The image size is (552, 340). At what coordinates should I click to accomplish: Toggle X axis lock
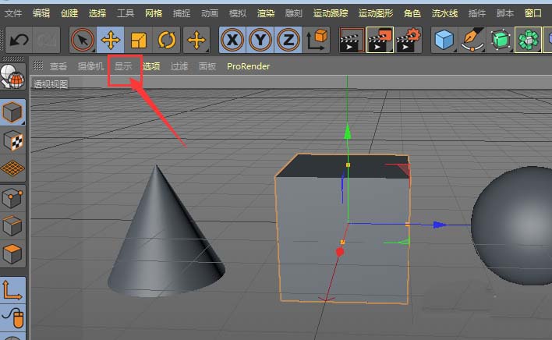coord(232,40)
